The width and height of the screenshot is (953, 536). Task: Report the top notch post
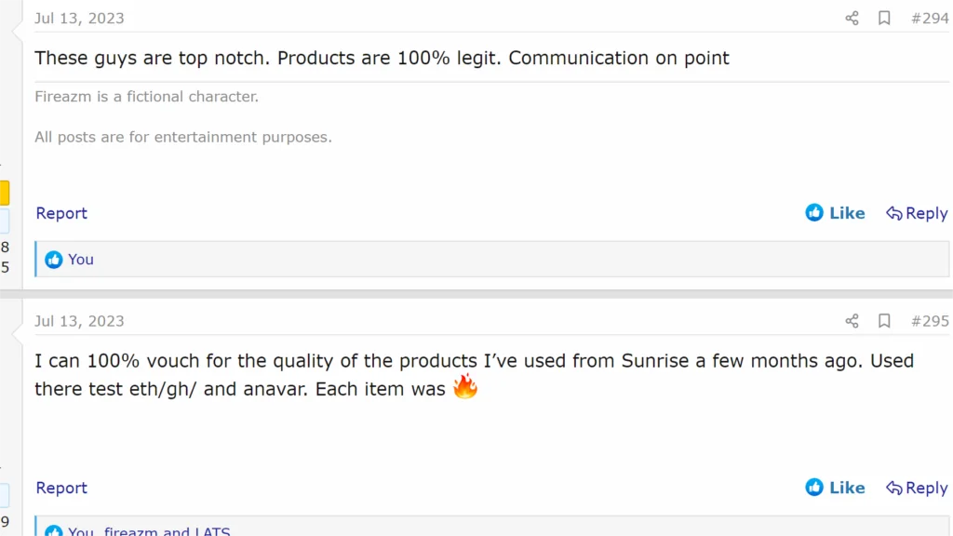[61, 213]
